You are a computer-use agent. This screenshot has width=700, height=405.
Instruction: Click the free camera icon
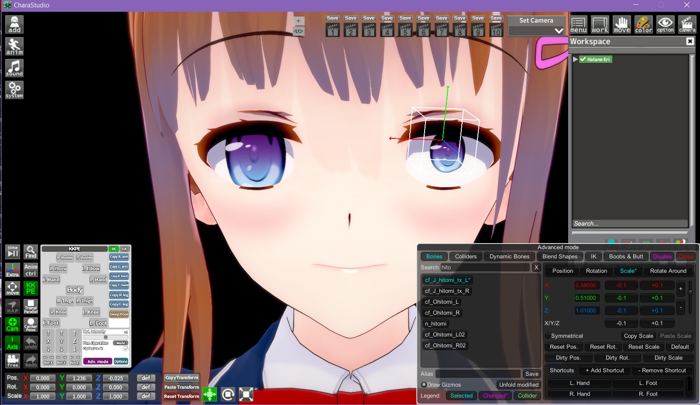click(x=13, y=361)
